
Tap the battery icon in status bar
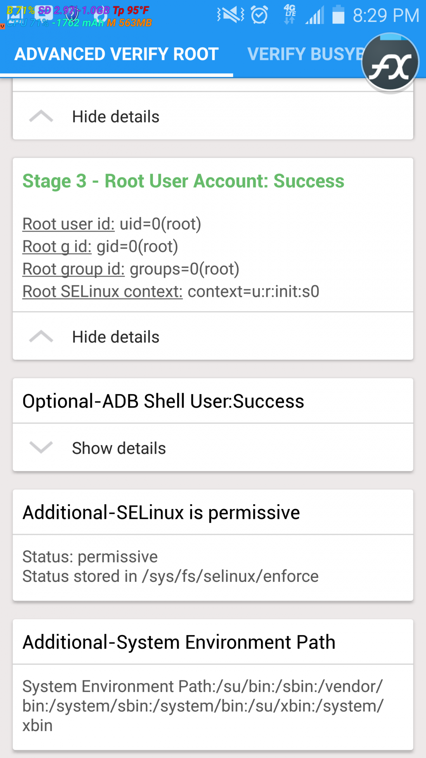[338, 15]
